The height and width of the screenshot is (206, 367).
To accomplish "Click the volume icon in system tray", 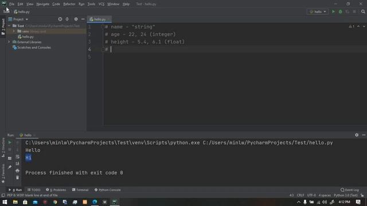I will 325,202.
